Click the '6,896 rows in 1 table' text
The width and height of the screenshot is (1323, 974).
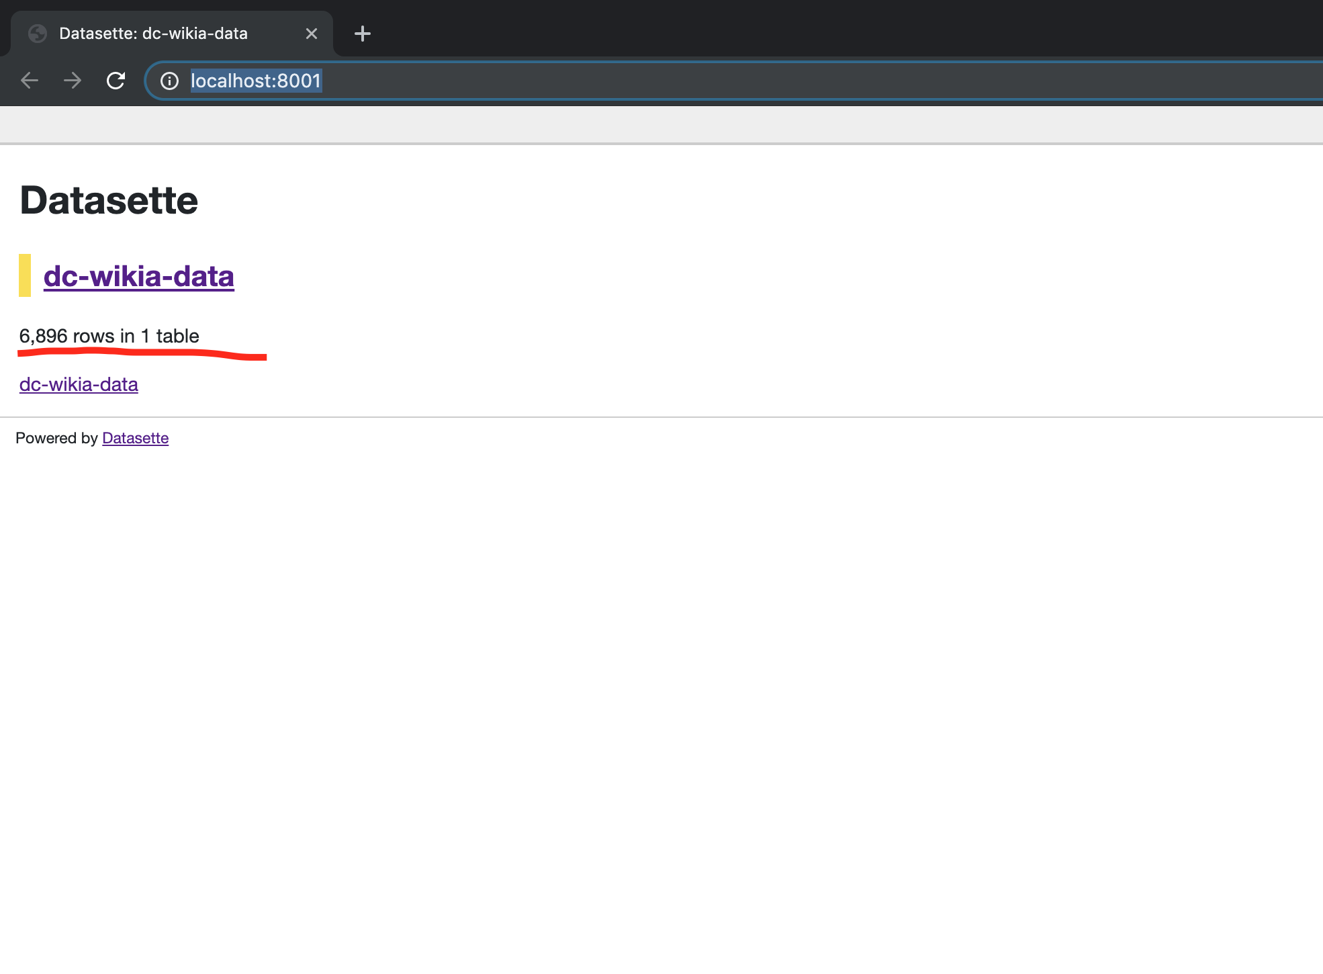[x=109, y=336]
